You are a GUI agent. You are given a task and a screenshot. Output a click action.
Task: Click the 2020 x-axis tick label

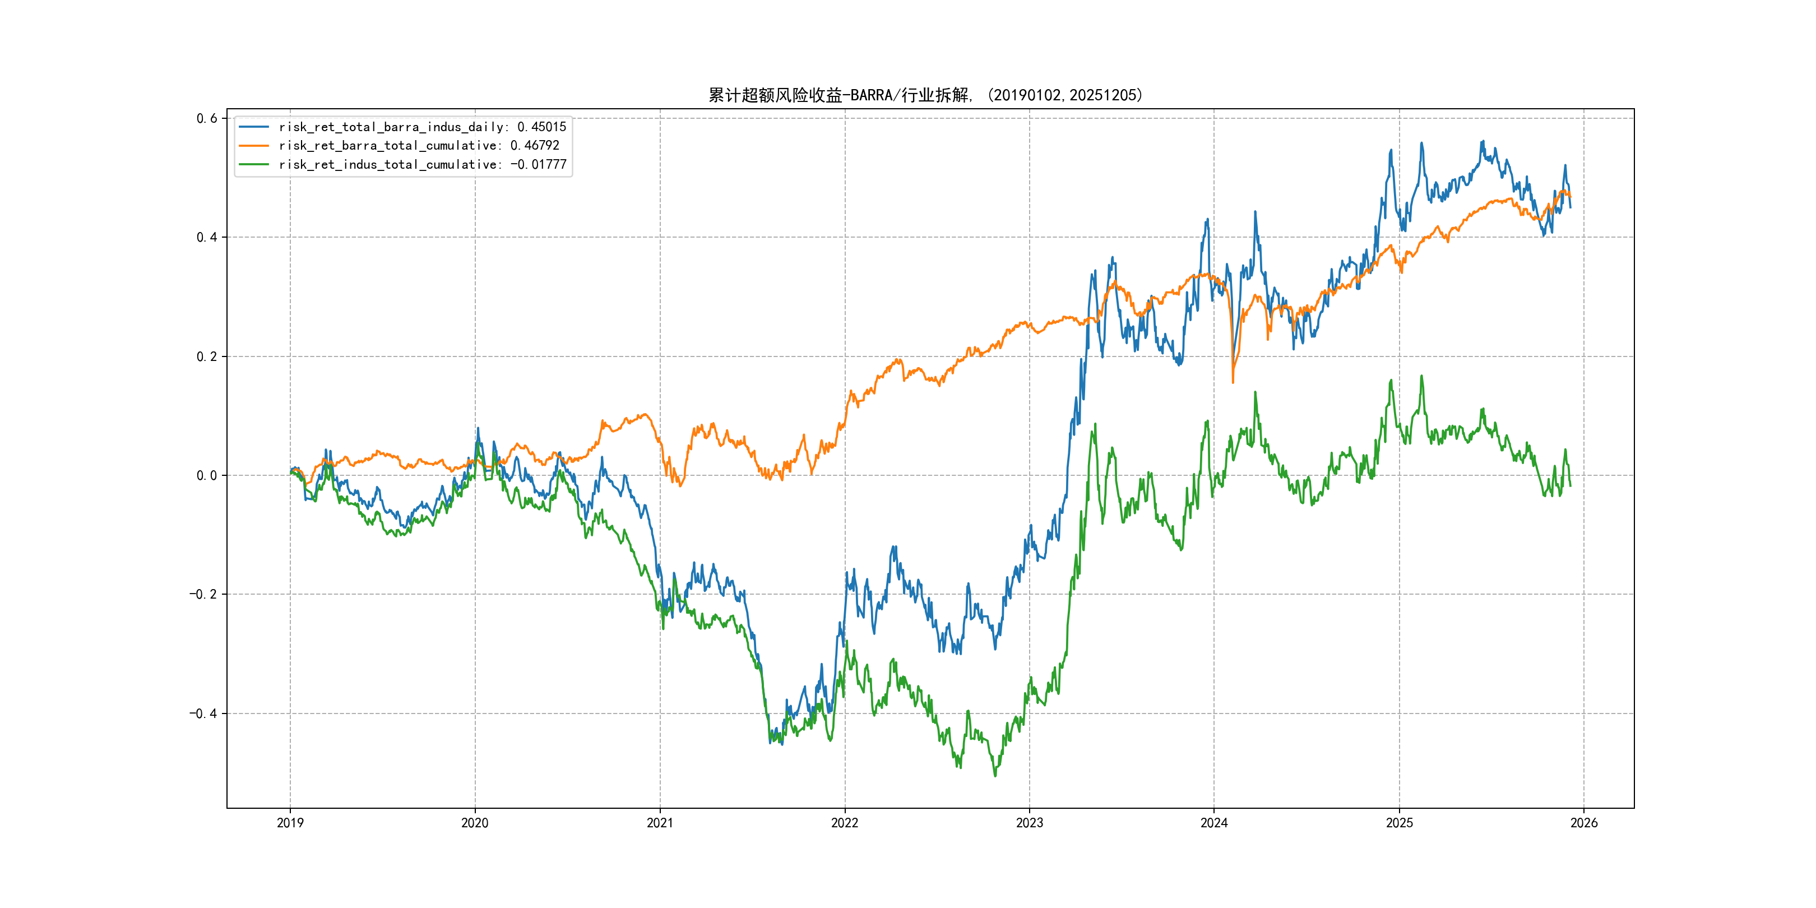pyautogui.click(x=474, y=823)
